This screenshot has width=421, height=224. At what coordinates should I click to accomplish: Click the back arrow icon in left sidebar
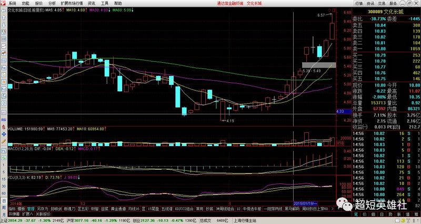3,11
